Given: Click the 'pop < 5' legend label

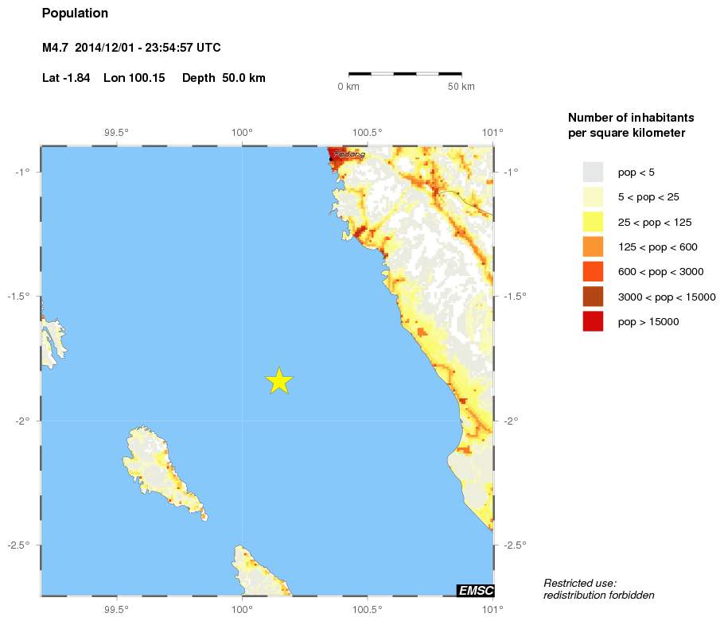Looking at the screenshot, I should [x=636, y=173].
